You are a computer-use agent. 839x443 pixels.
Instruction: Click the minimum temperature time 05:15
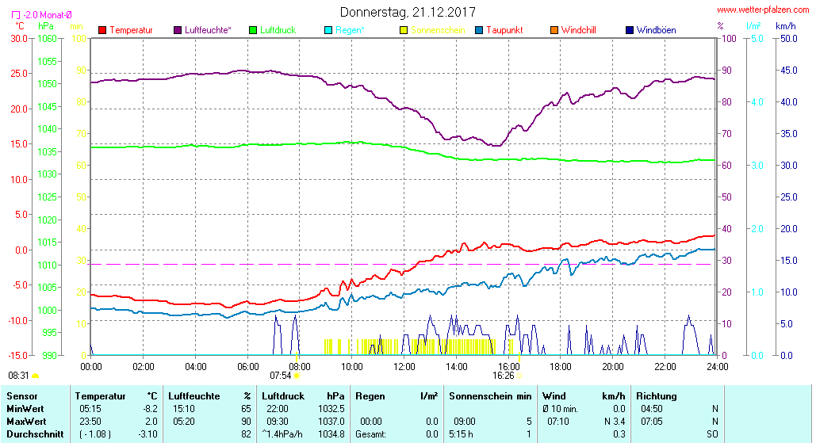pos(90,409)
